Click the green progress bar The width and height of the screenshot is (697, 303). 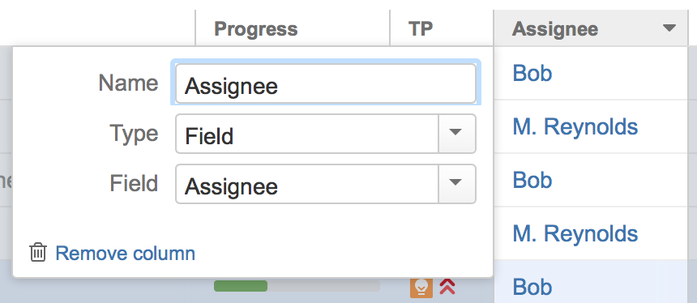pos(241,286)
